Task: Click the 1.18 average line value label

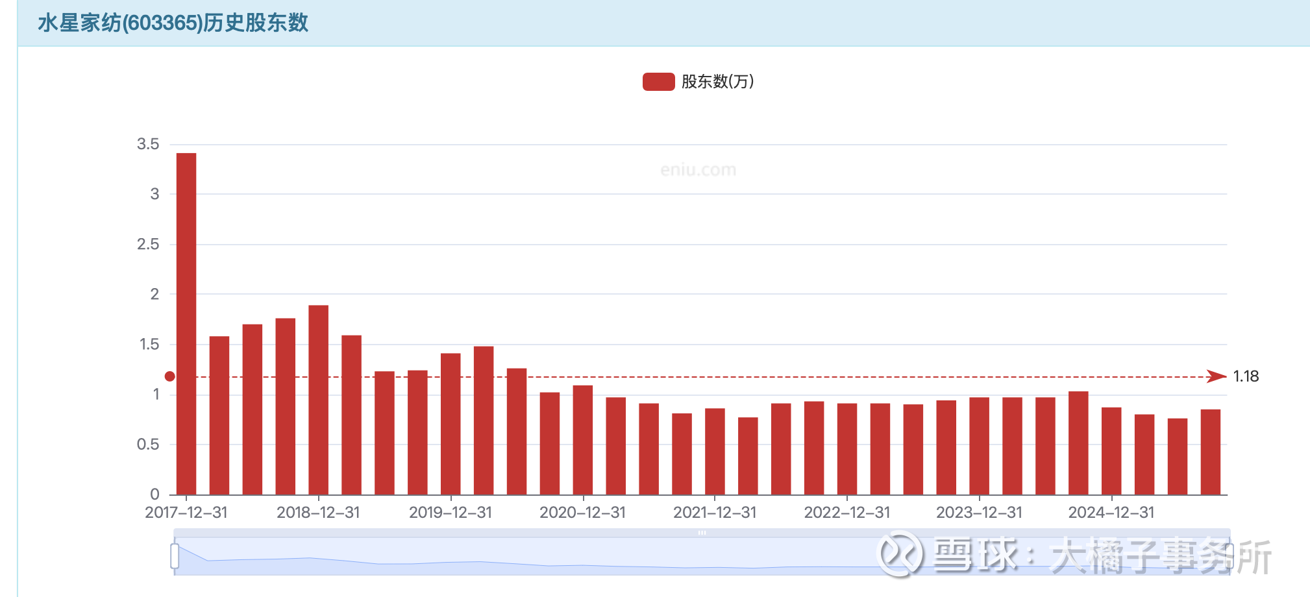Action: point(1246,376)
